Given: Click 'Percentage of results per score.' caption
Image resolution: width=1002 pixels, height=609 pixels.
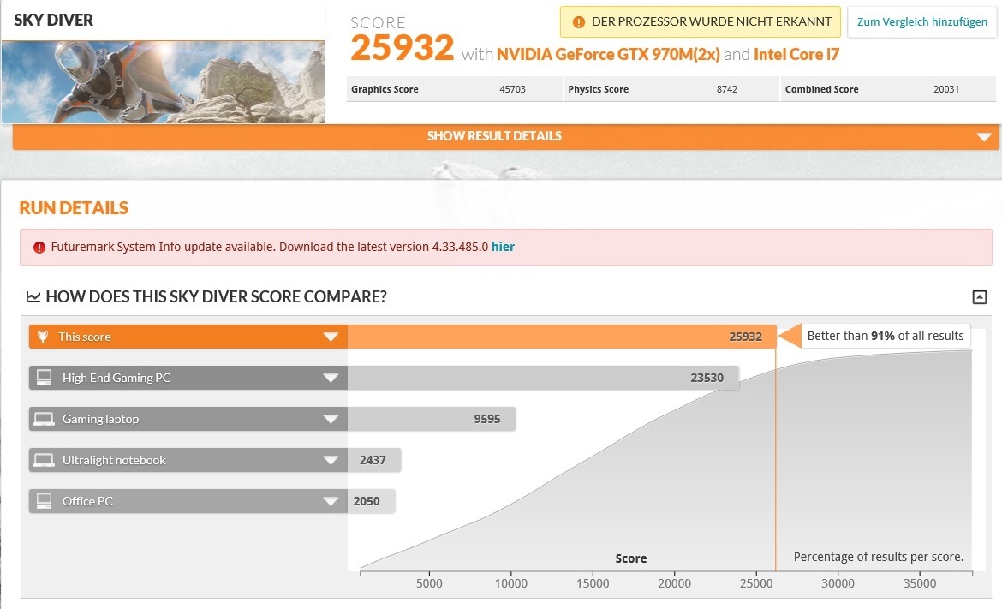Looking at the screenshot, I should [878, 557].
